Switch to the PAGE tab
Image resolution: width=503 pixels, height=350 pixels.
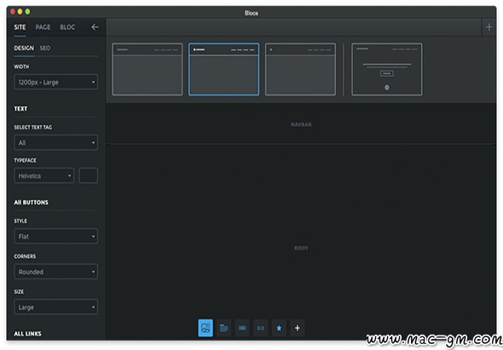pos(43,27)
